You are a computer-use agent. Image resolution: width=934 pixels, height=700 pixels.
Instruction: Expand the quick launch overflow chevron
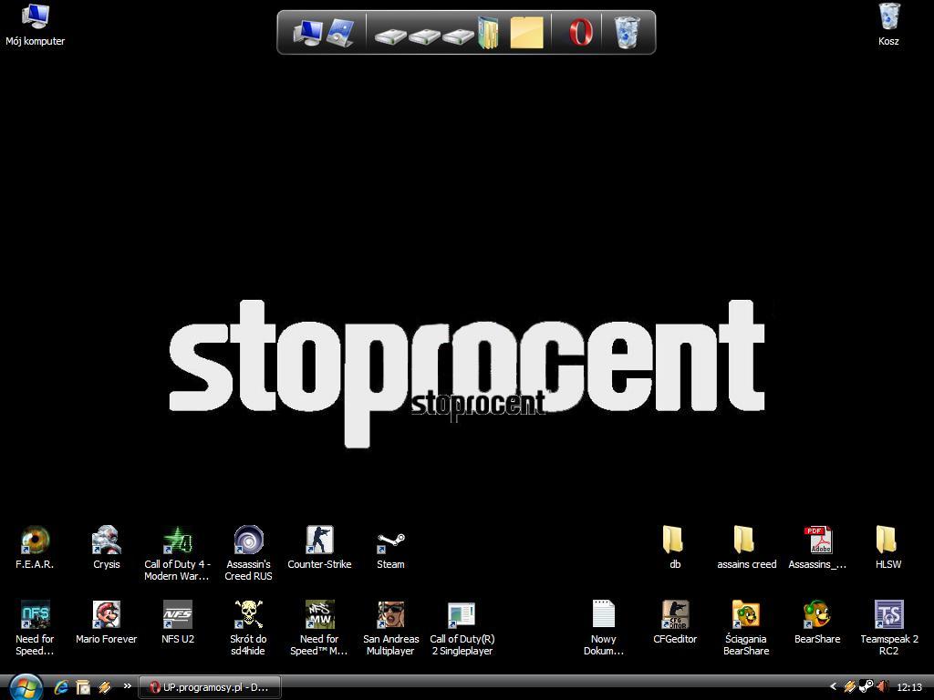(x=127, y=686)
